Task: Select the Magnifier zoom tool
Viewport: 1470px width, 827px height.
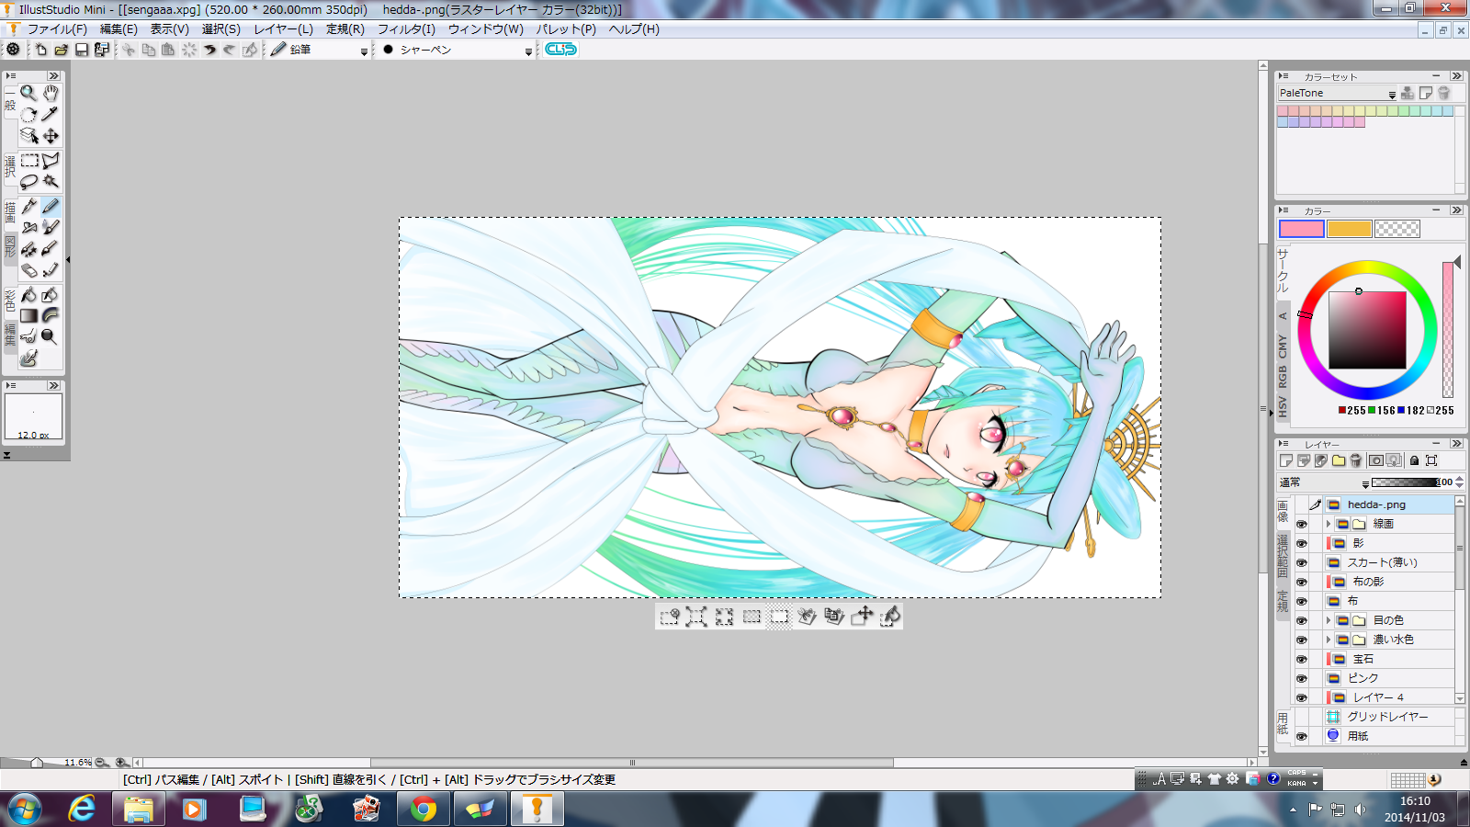Action: pos(28,93)
